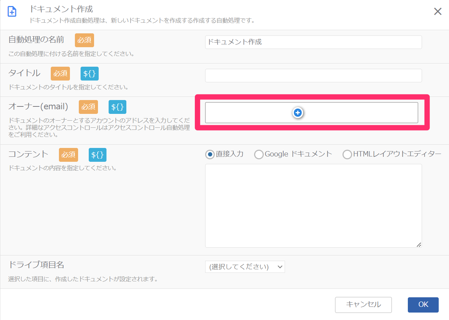This screenshot has width=449, height=320.
Task: Click the content textarea resize handle
Action: tap(419, 244)
